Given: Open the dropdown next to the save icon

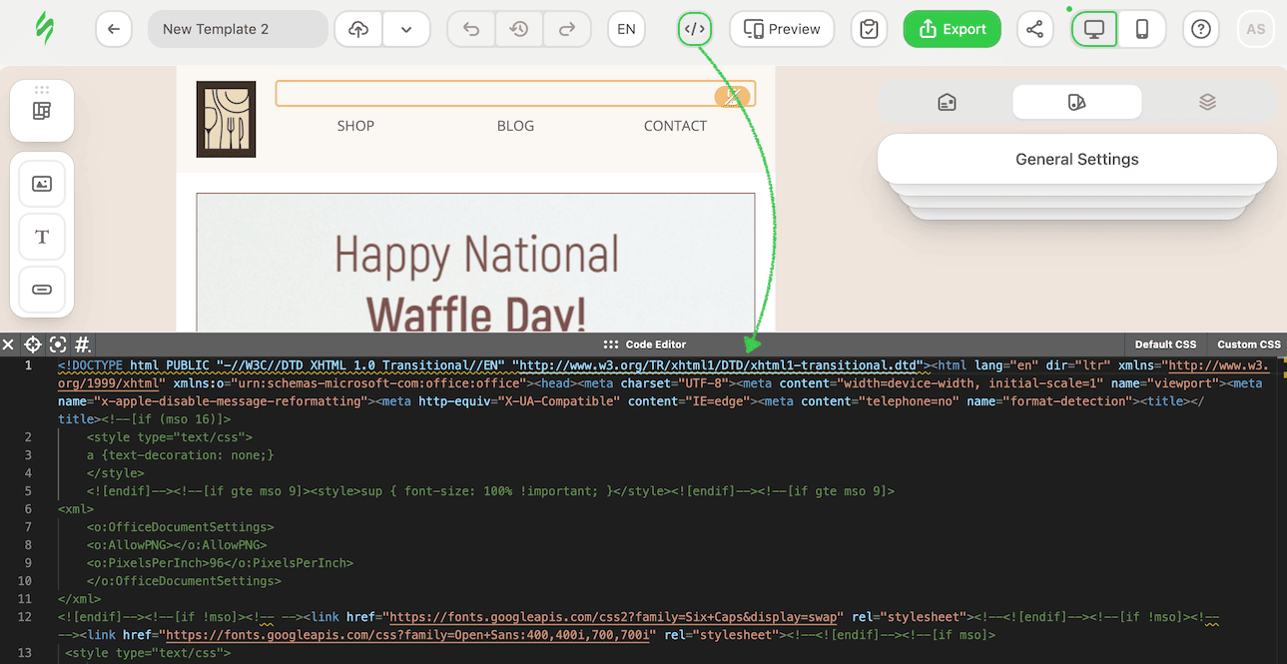Looking at the screenshot, I should [x=406, y=29].
